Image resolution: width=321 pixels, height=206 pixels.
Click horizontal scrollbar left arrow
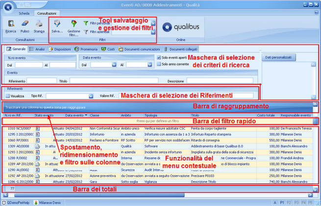[x=5, y=195]
